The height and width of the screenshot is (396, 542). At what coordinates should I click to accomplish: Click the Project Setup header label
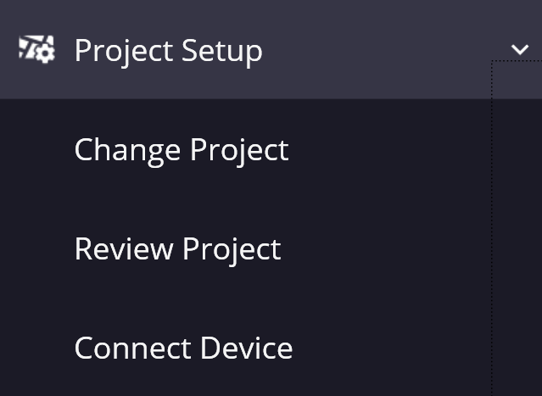pyautogui.click(x=169, y=51)
